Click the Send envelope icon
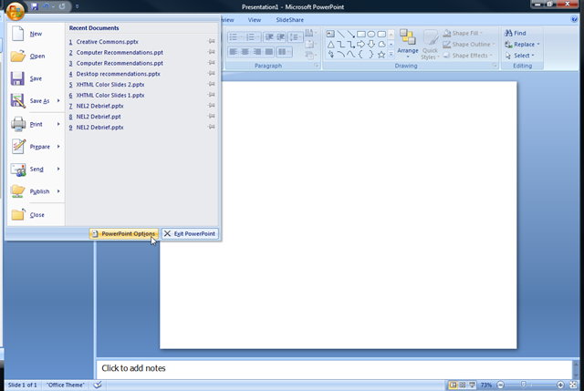This screenshot has width=584, height=391. [18, 169]
